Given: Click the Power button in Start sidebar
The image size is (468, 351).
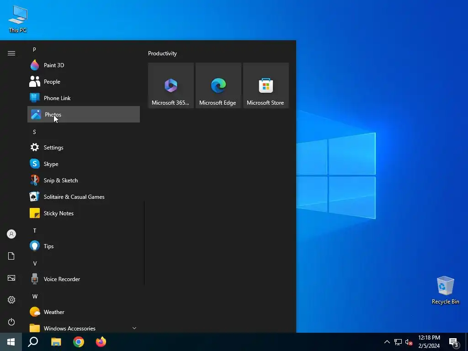Looking at the screenshot, I should (x=11, y=322).
